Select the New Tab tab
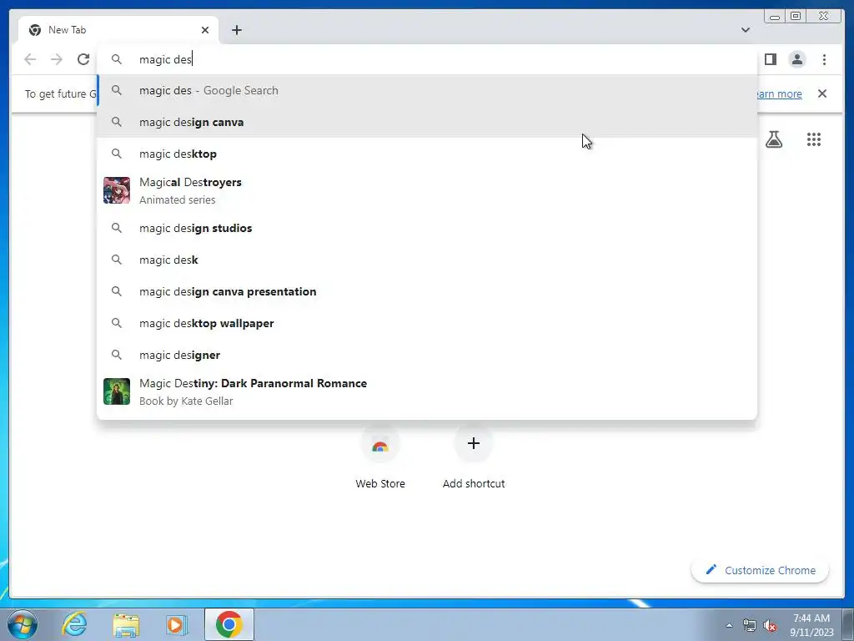 118,30
